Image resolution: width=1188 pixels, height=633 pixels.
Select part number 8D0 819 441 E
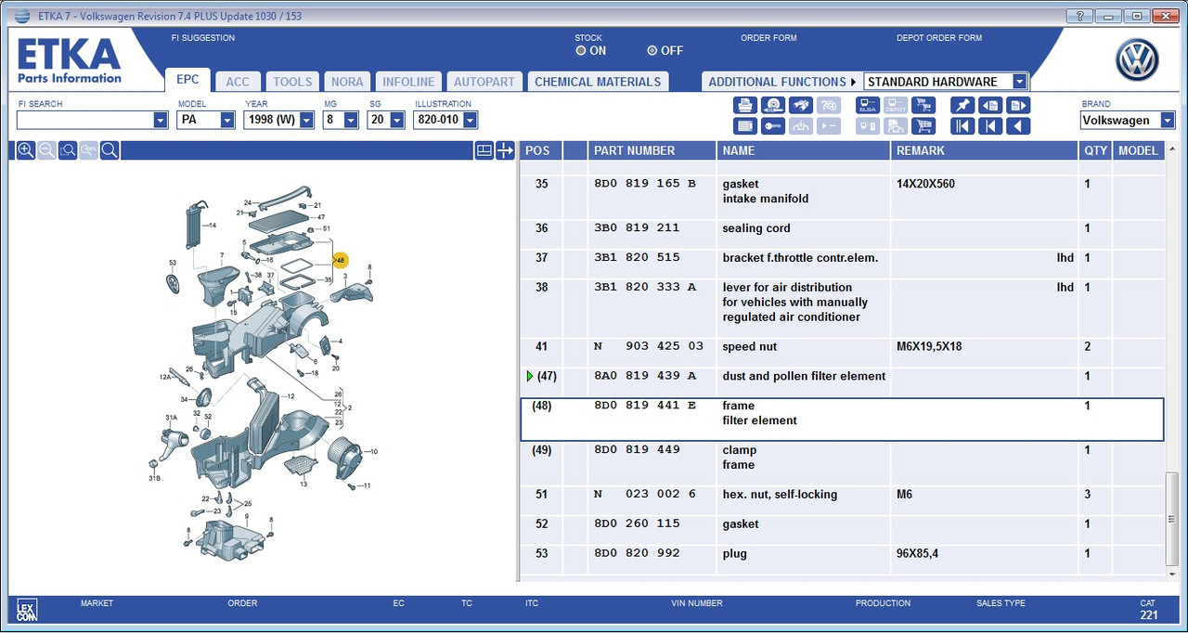[645, 406]
